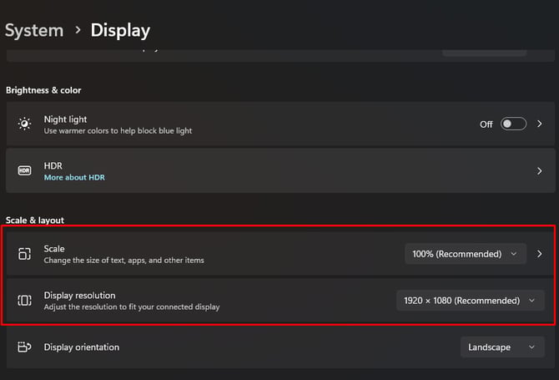Click the Display resolution icon

tap(24, 301)
